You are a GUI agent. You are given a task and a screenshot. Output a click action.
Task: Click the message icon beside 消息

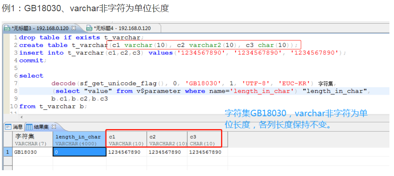(8, 127)
